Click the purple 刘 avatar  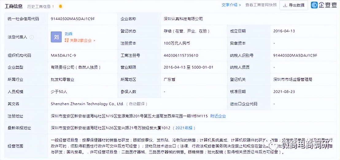(x=56, y=37)
